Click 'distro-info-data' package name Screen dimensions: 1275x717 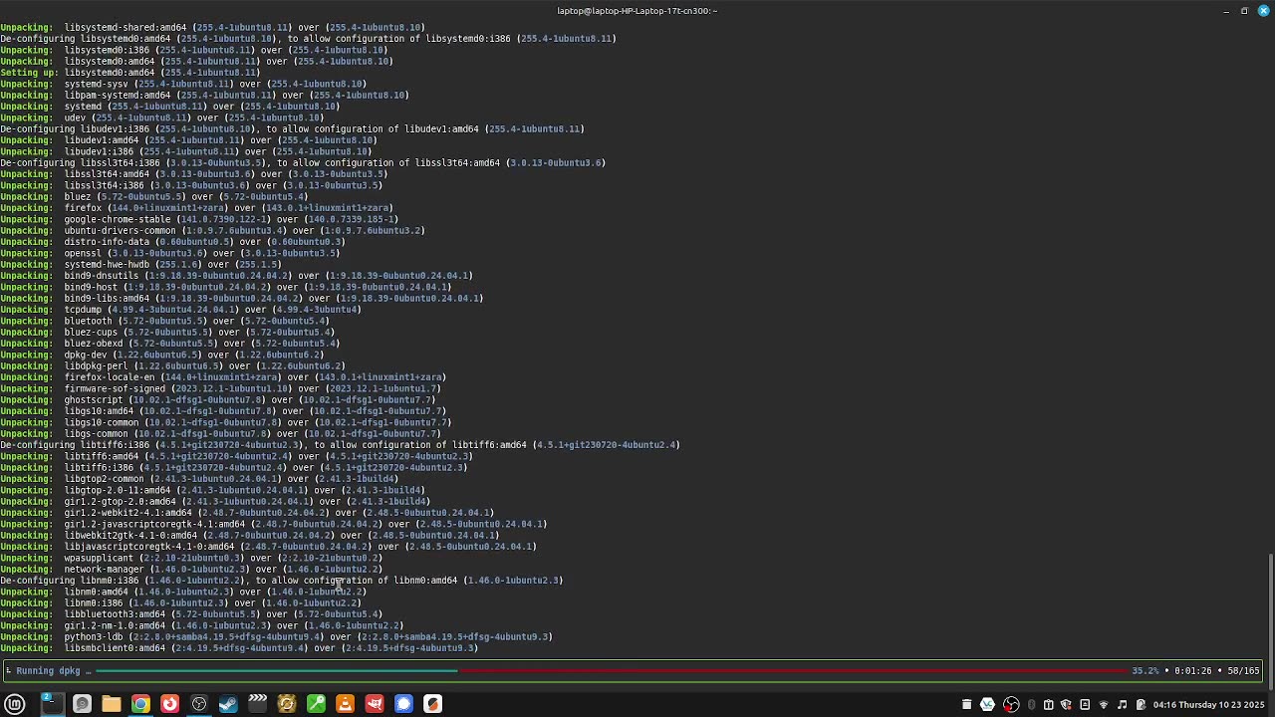tap(108, 242)
